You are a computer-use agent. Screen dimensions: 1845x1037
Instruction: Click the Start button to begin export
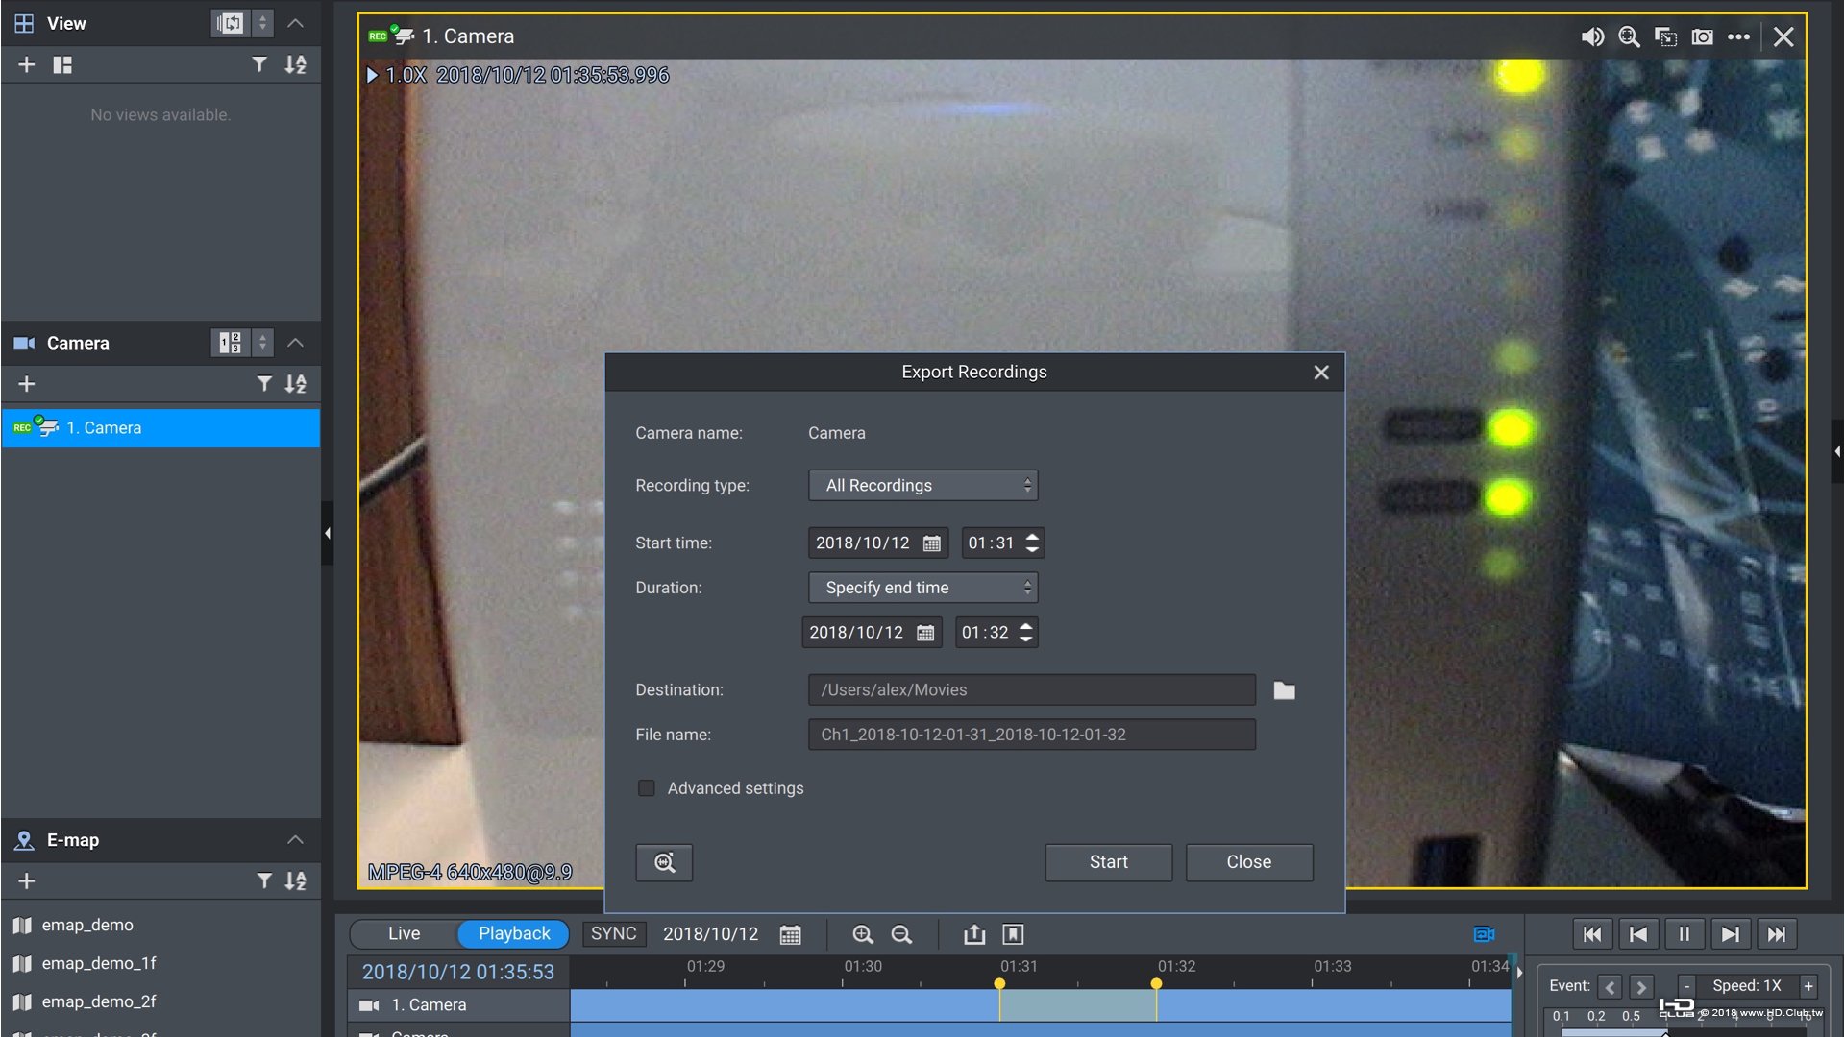1108,861
